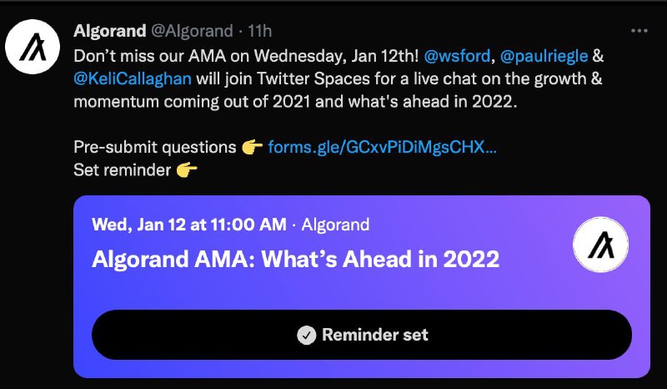Click the checkmark icon in Reminder set
The width and height of the screenshot is (667, 389).
(307, 336)
